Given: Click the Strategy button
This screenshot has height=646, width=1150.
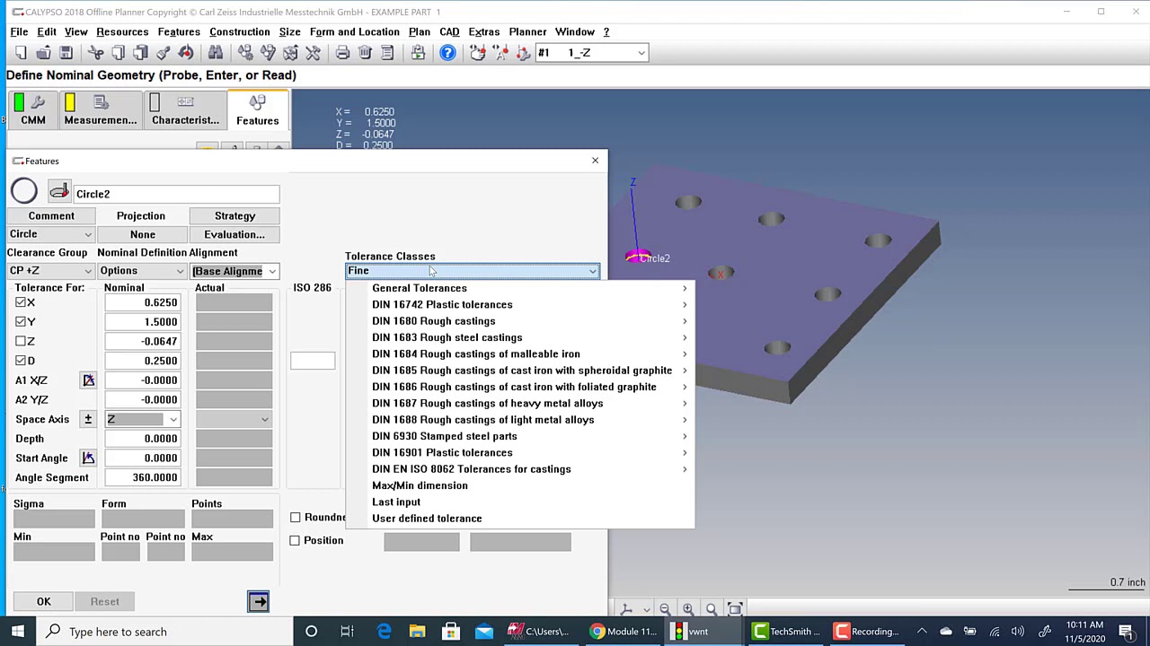Looking at the screenshot, I should click(235, 216).
